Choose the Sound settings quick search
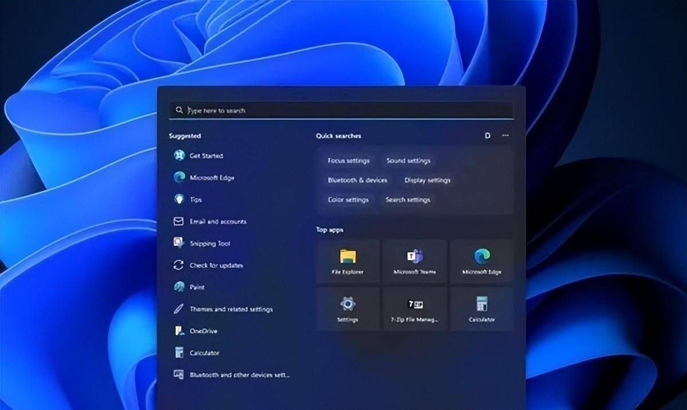 (408, 161)
